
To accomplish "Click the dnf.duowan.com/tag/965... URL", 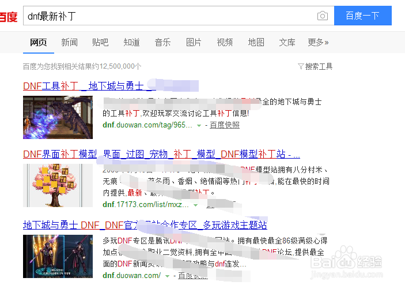I will click(147, 125).
